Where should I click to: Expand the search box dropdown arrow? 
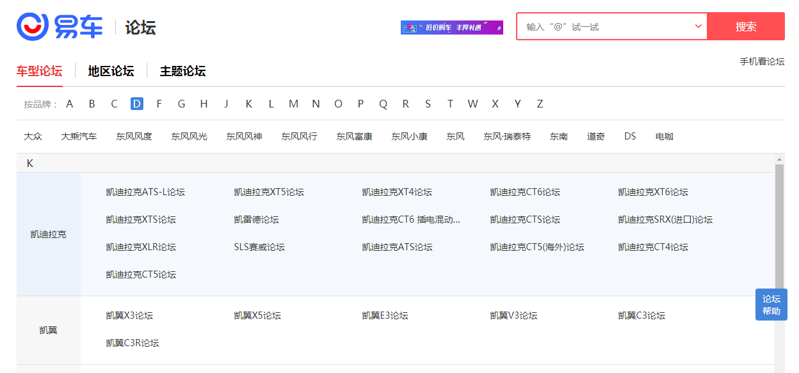698,26
